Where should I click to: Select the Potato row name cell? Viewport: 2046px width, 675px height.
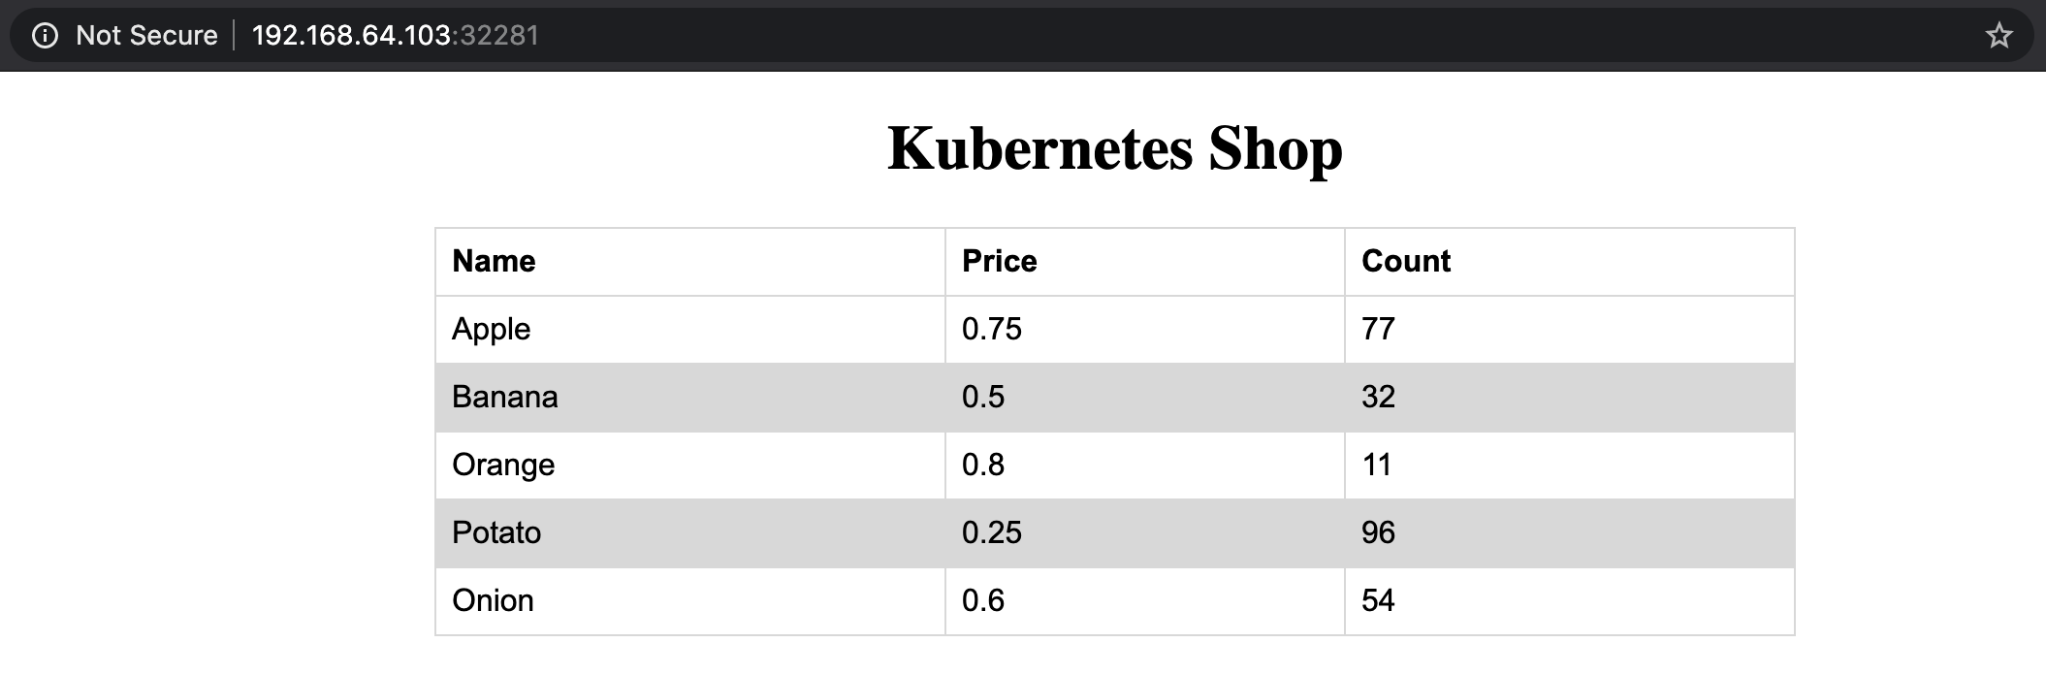coord(496,532)
